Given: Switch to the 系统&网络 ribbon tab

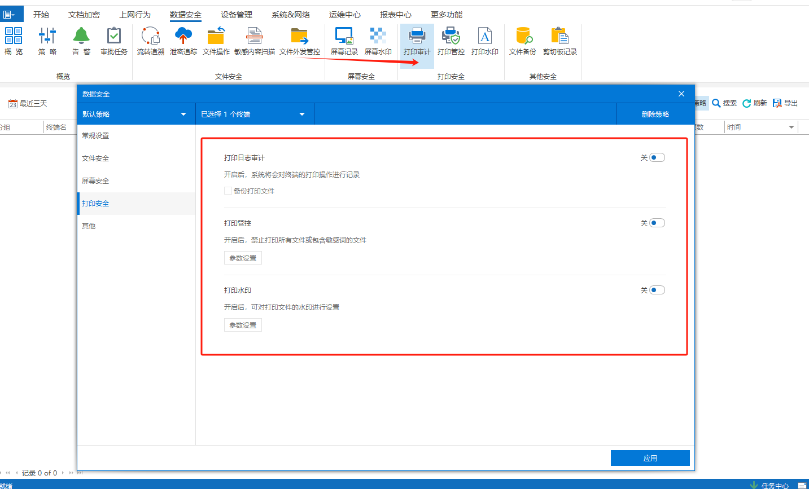Looking at the screenshot, I should 291,15.
